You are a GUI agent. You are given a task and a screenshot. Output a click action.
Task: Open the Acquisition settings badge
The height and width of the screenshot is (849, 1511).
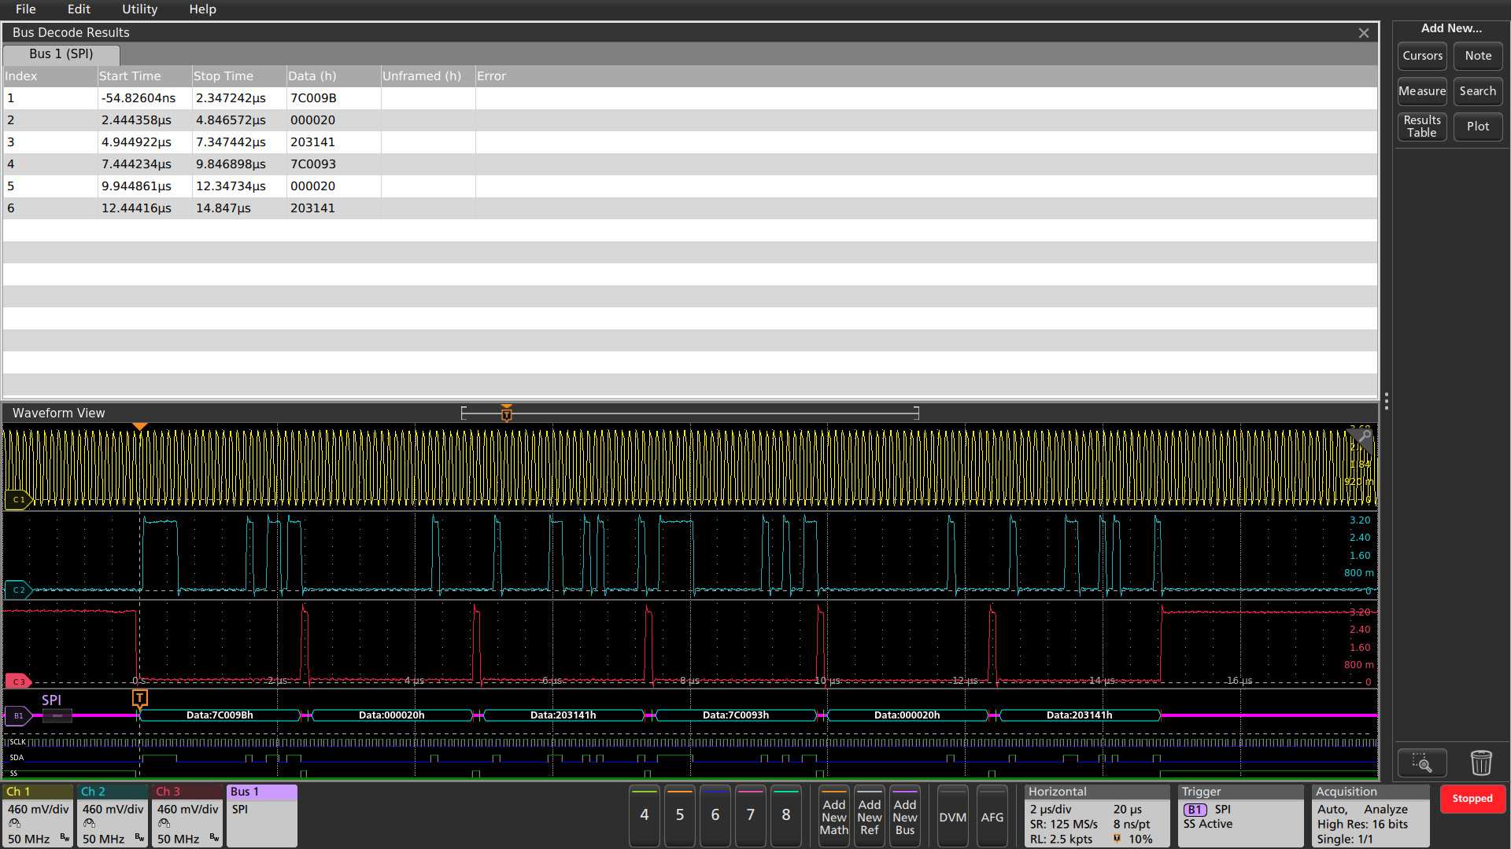coord(1370,815)
